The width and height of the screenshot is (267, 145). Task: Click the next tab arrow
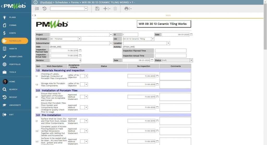(35, 15)
